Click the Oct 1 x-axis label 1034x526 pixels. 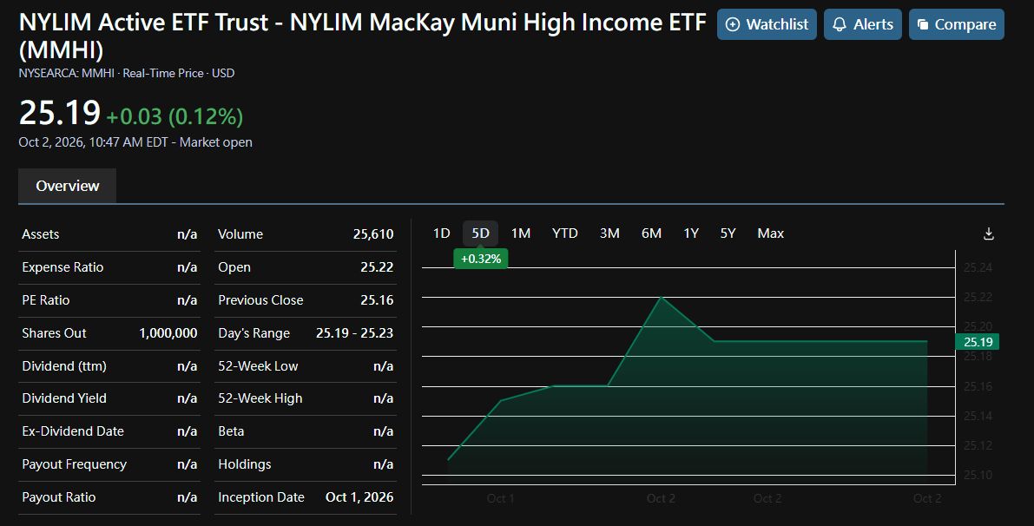(500, 498)
